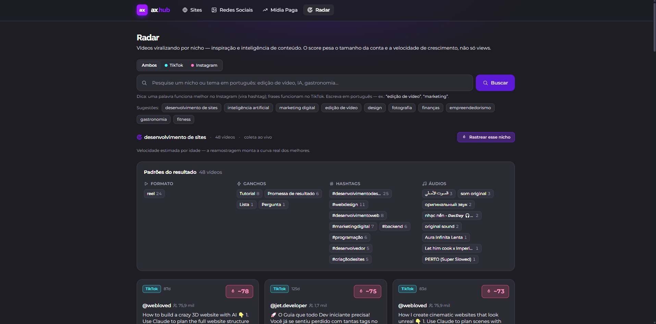This screenshot has width=656, height=324.
Task: Choose suggestion desenvolvimento de sites
Action: (191, 108)
